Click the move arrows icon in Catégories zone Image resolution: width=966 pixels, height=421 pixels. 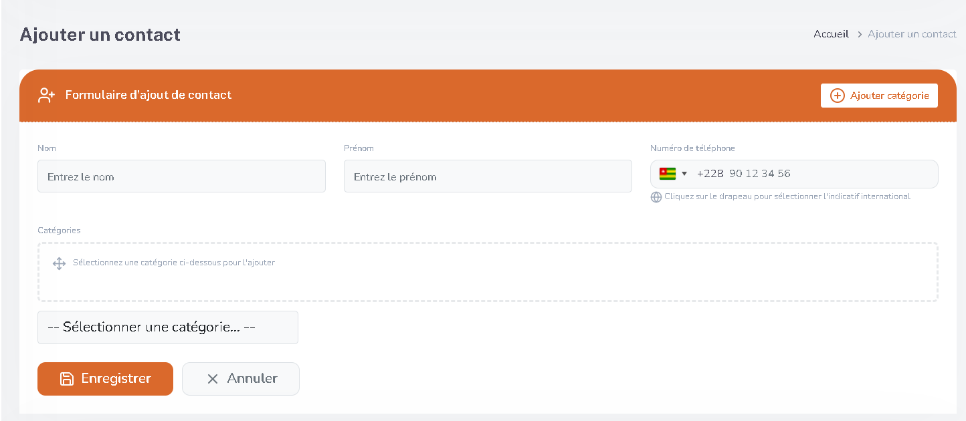[59, 263]
